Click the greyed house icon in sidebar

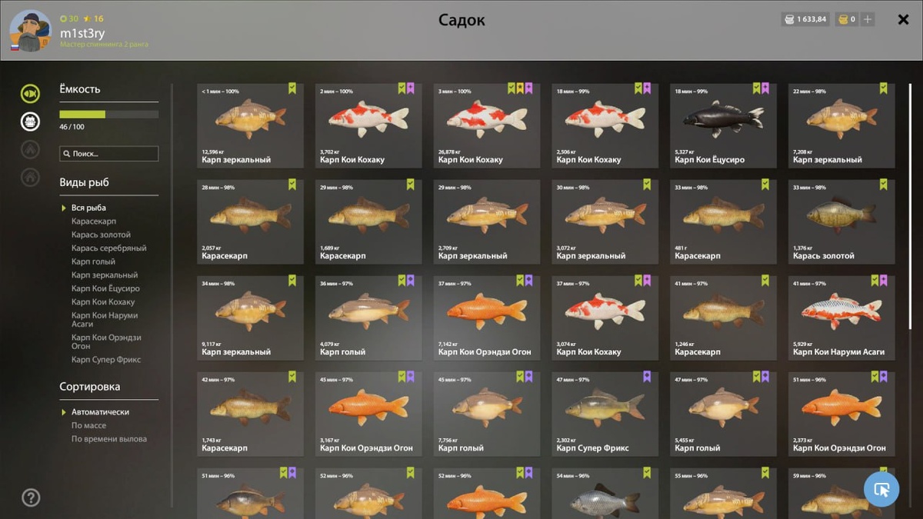pyautogui.click(x=30, y=177)
